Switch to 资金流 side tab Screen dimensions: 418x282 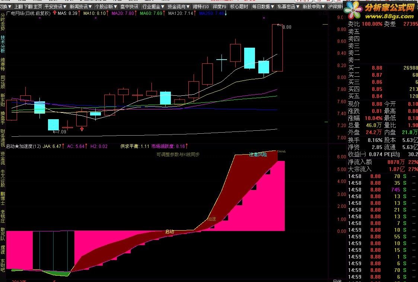point(3,158)
